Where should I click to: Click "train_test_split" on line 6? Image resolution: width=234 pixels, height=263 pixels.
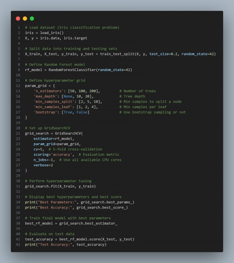(117, 54)
